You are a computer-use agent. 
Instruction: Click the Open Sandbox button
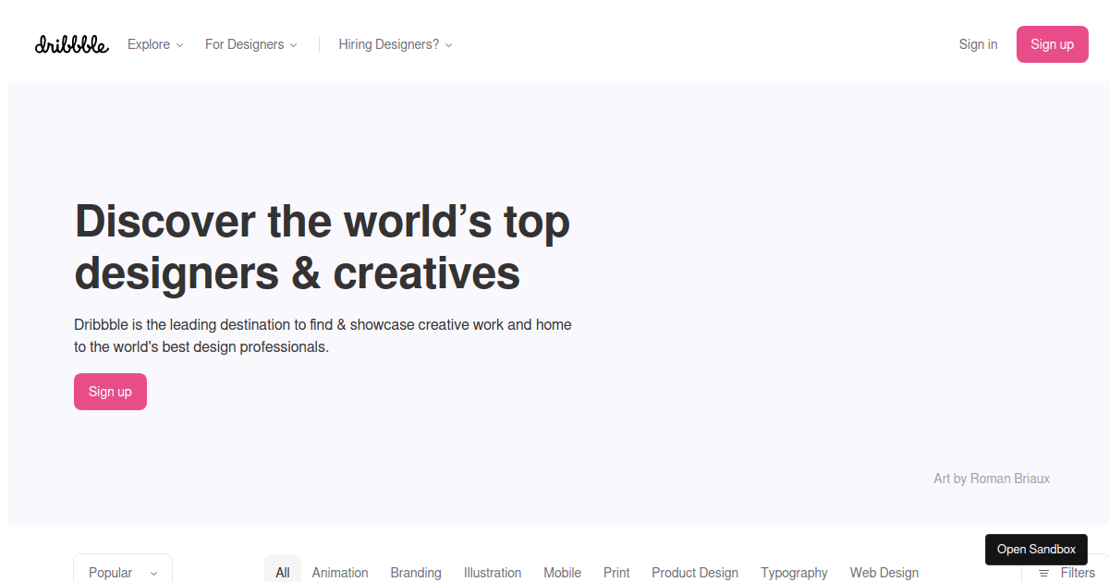1036,549
